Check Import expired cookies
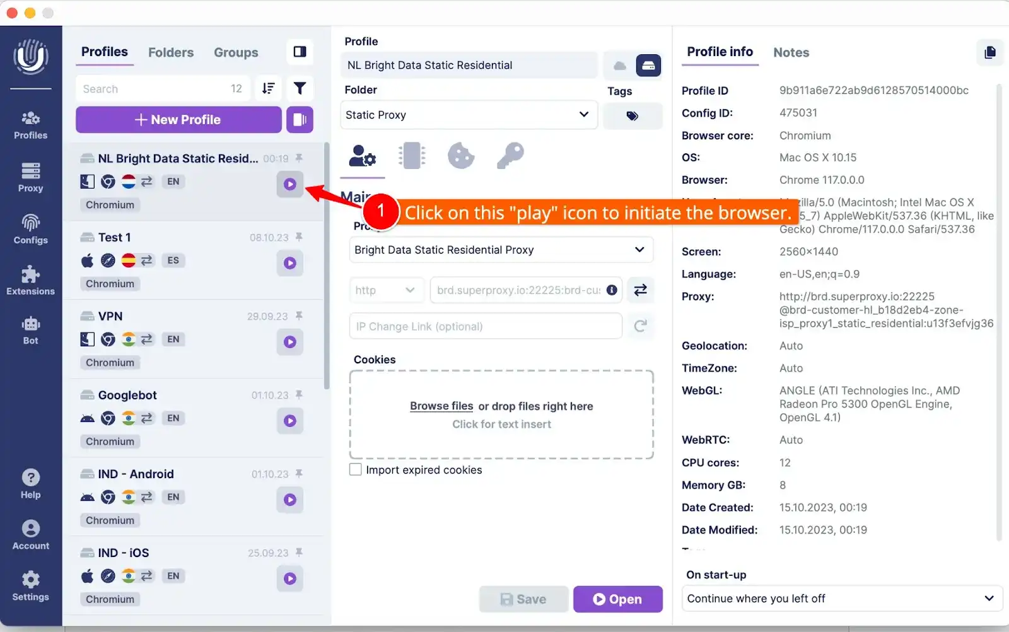The image size is (1009, 632). [x=356, y=469]
